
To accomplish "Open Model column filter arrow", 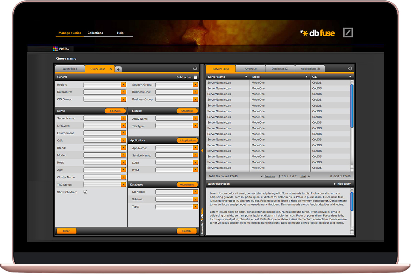I will [306, 77].
